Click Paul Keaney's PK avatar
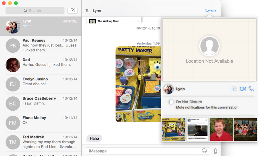258x156 pixels. pyautogui.click(x=13, y=45)
